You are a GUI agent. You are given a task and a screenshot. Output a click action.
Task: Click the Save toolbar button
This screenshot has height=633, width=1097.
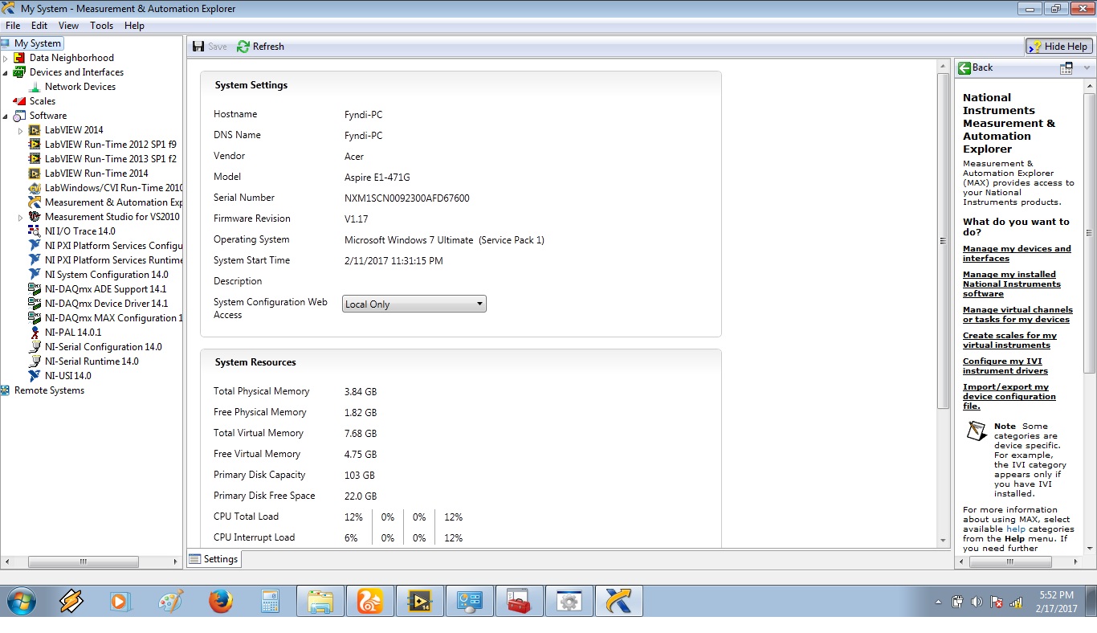click(x=210, y=47)
